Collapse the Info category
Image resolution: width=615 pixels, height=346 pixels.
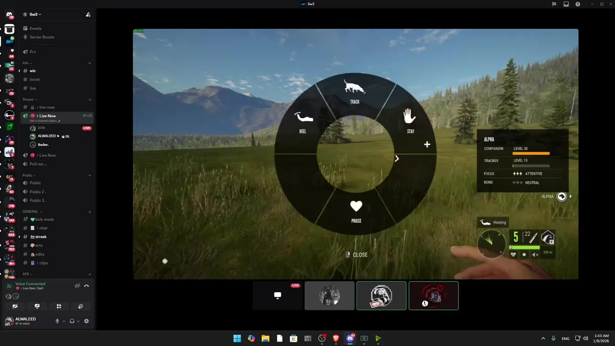pos(27,63)
